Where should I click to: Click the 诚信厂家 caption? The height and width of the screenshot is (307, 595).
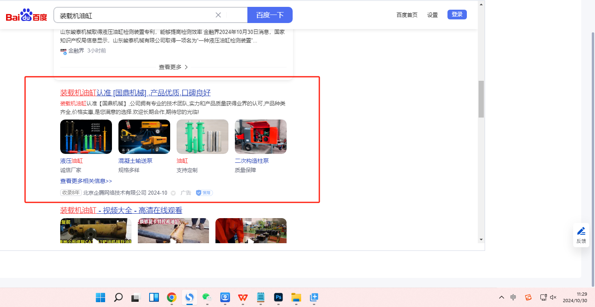pos(71,170)
